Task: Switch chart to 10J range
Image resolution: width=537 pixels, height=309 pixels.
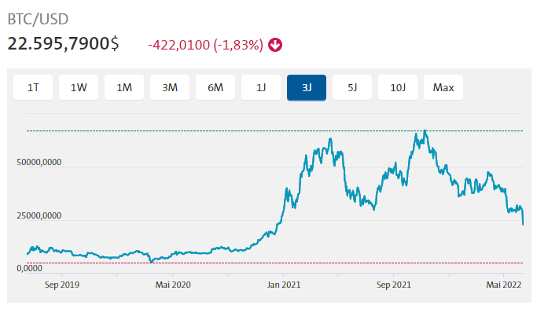Action: tap(398, 87)
